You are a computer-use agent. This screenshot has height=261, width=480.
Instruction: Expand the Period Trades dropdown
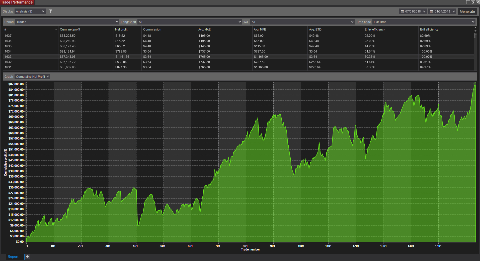[67, 22]
